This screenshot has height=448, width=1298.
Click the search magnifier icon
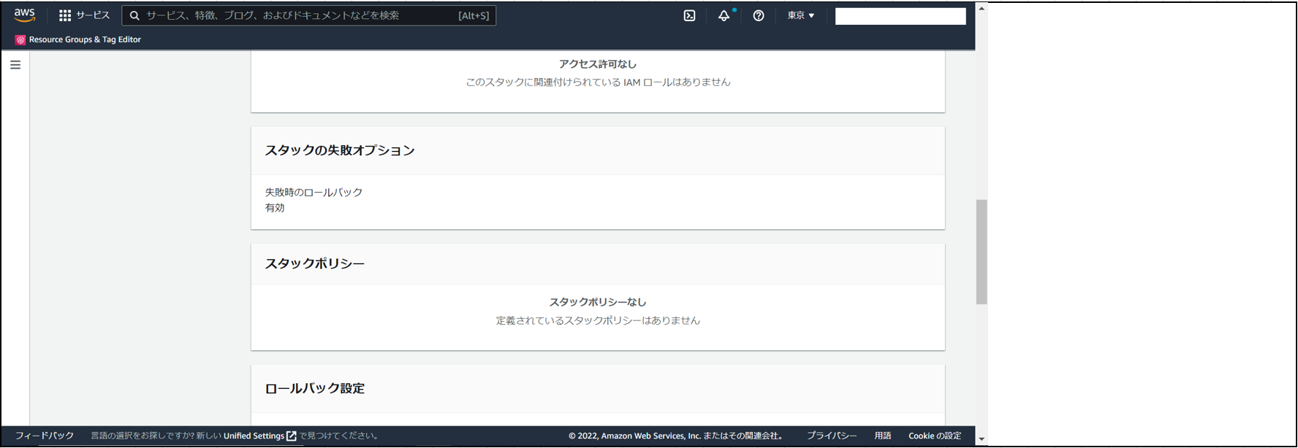(x=134, y=15)
